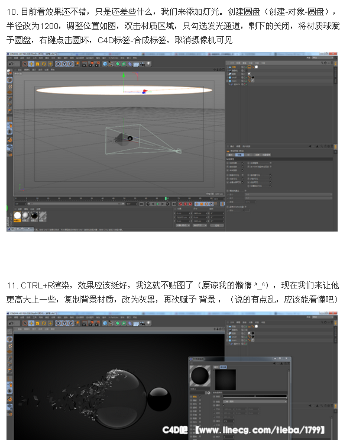Toggle Receive Shadows checkbox in step 10 compositing tag
340x440 pixels.
(242, 166)
